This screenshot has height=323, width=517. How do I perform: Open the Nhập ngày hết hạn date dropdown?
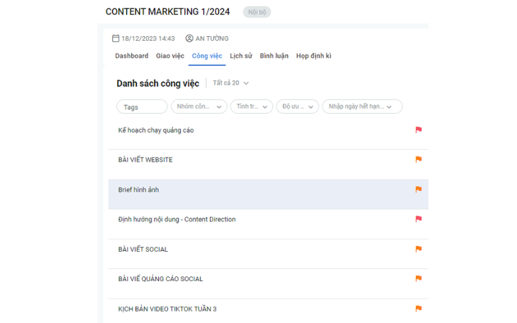point(362,107)
